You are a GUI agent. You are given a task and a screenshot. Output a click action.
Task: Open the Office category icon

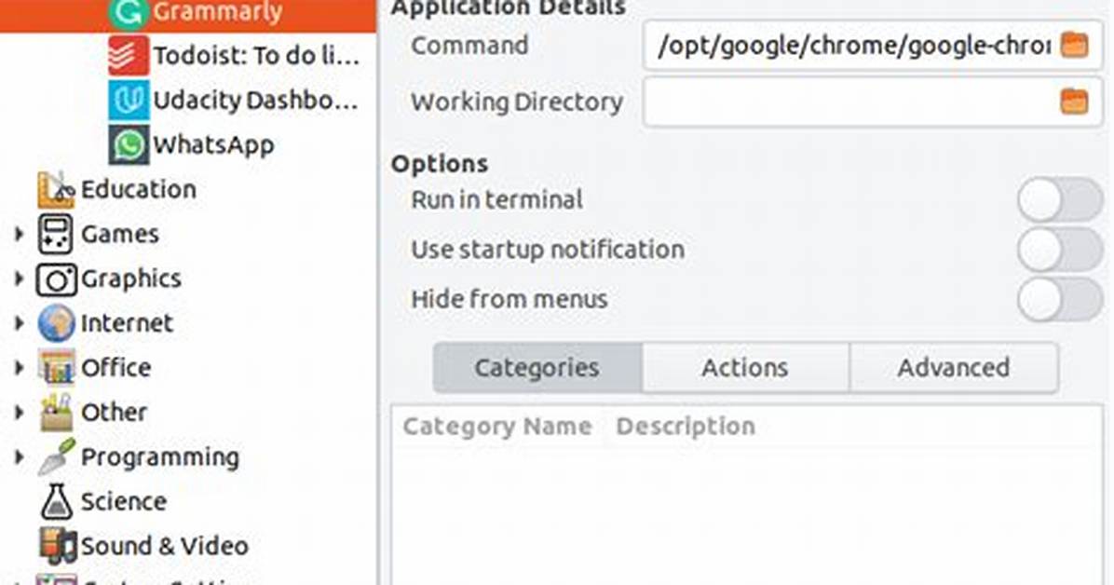coord(56,368)
